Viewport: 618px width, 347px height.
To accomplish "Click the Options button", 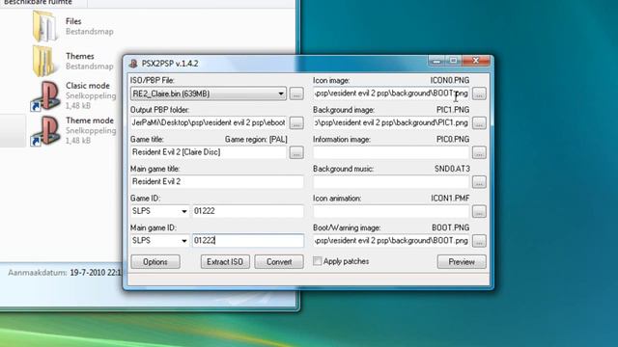I will click(155, 261).
